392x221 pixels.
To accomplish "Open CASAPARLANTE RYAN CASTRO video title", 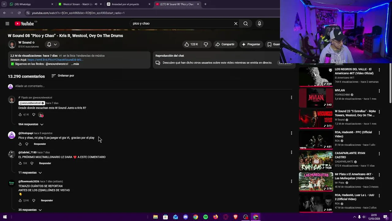I will [x=350, y=155].
